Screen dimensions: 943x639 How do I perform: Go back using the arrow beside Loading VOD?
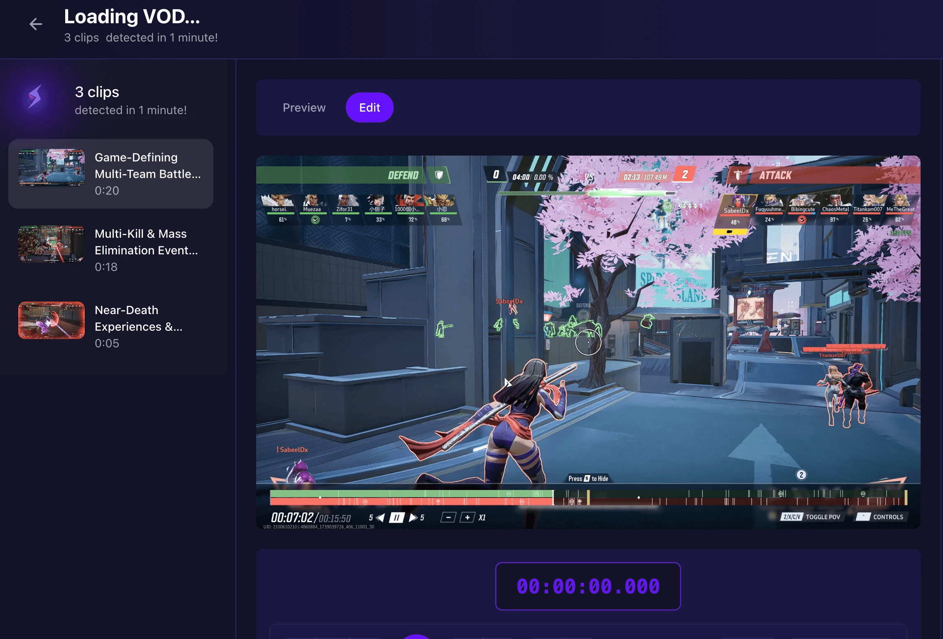click(x=36, y=24)
